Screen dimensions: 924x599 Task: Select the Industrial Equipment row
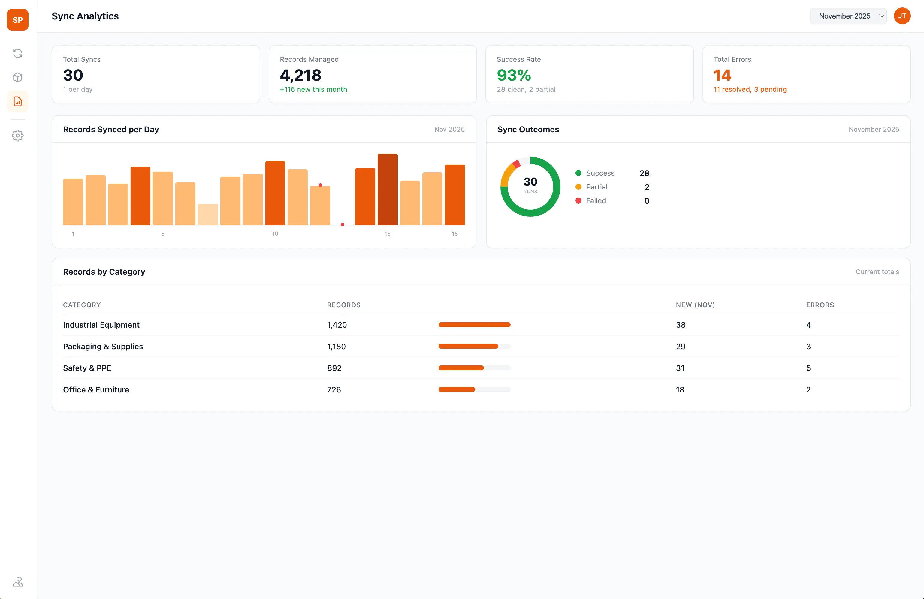481,325
